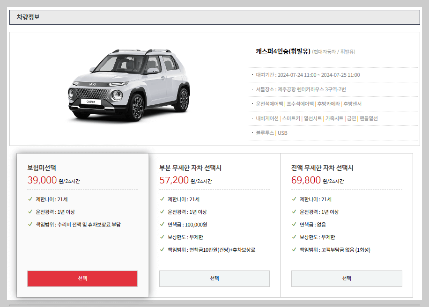Select 선택 for 부분 무제한 자차 option

(x=214, y=278)
